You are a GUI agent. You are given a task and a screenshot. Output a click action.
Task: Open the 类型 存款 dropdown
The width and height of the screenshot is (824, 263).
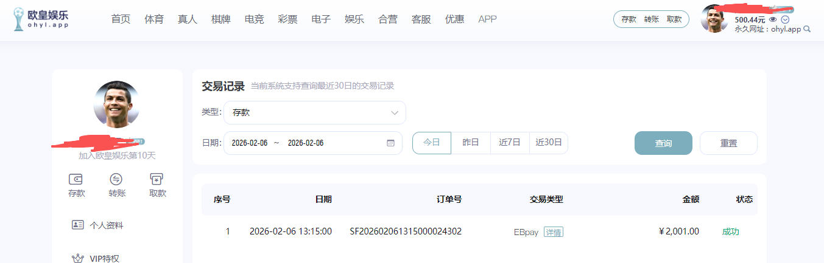click(x=315, y=112)
